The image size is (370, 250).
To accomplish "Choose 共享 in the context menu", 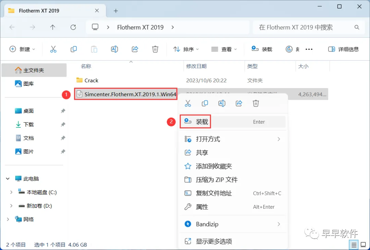I will 233,153.
